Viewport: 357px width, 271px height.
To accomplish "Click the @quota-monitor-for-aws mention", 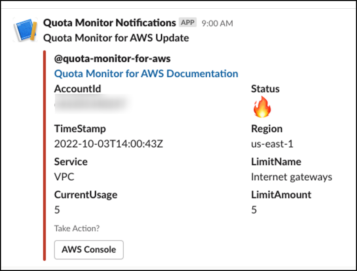I will coord(112,59).
